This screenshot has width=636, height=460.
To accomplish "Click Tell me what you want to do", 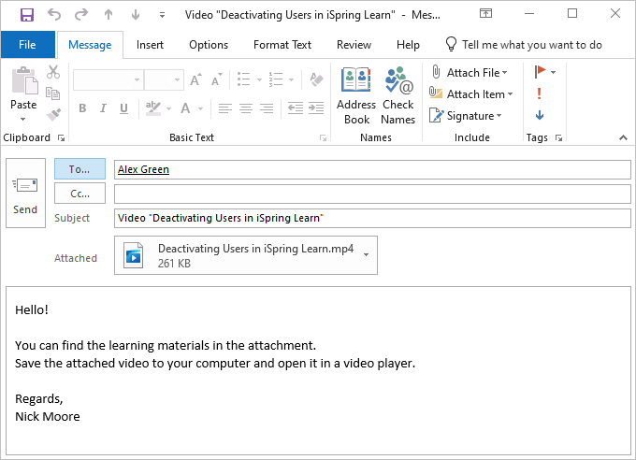I will (524, 45).
